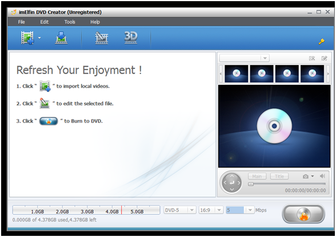
Task: Click the 00:00:00/00:00:00 time display
Action: coord(305,190)
